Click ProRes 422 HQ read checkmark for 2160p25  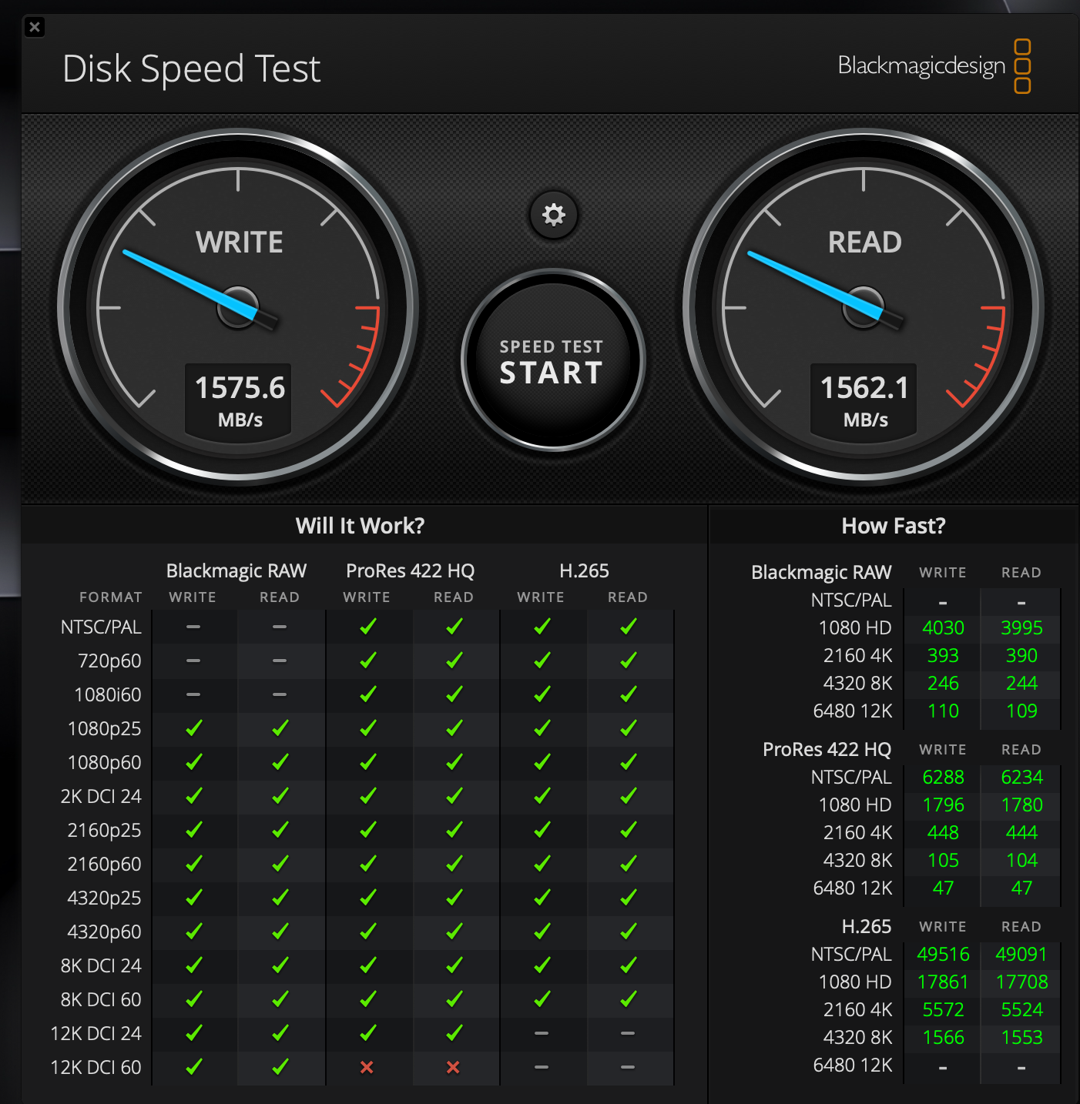pos(454,829)
